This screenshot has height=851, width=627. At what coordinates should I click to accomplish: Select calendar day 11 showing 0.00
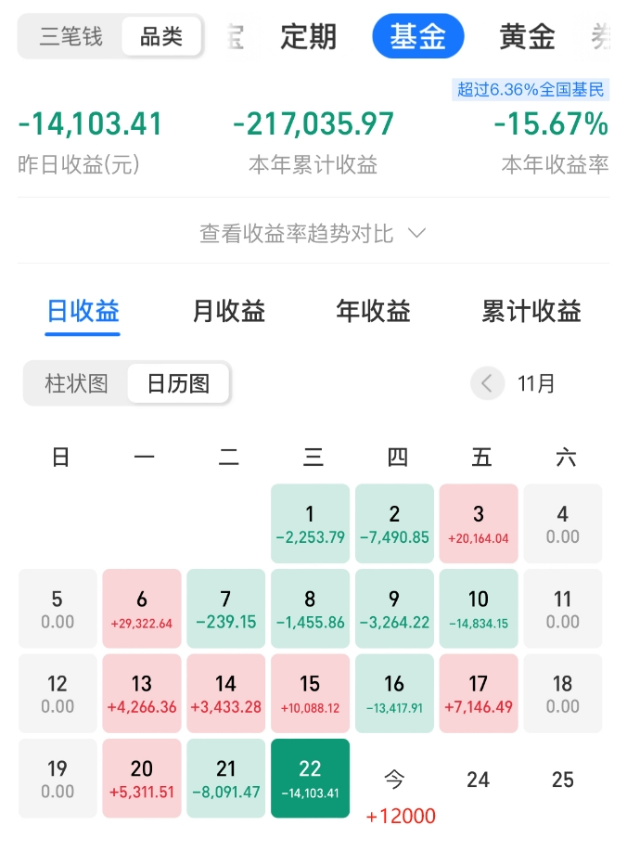coord(563,609)
